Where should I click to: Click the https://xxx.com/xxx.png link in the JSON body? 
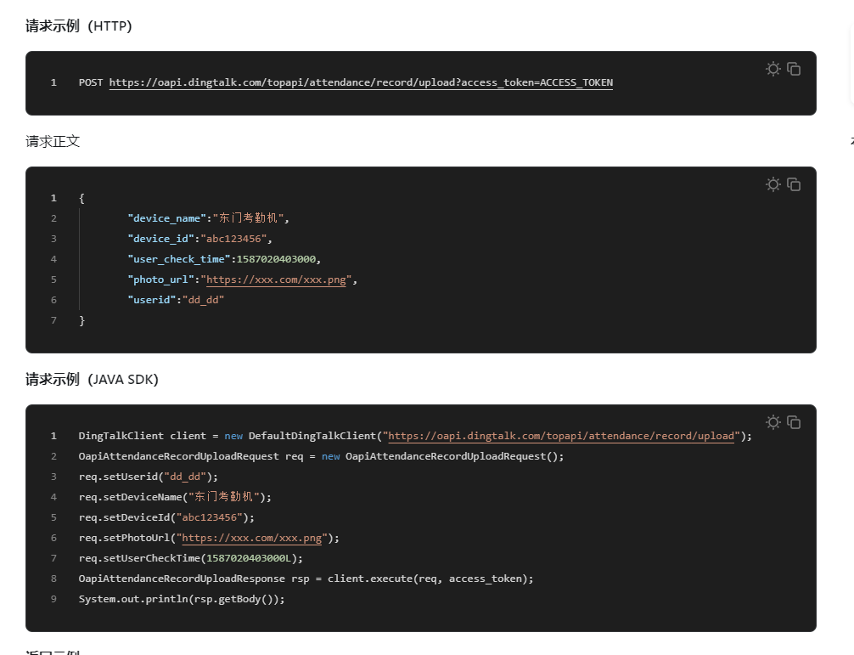tap(276, 280)
